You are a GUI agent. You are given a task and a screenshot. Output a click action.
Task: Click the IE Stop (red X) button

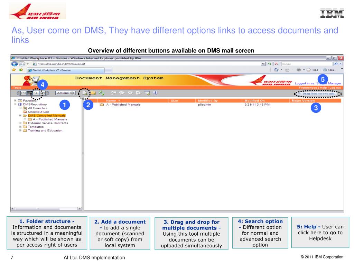pos(277,64)
